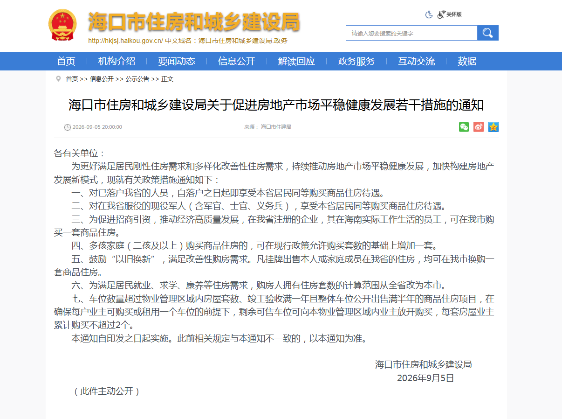Share article to QQ Zone star icon

coord(493,127)
